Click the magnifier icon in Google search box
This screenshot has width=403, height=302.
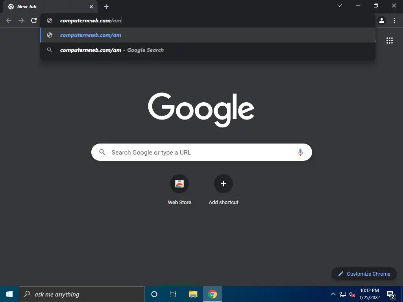(102, 152)
